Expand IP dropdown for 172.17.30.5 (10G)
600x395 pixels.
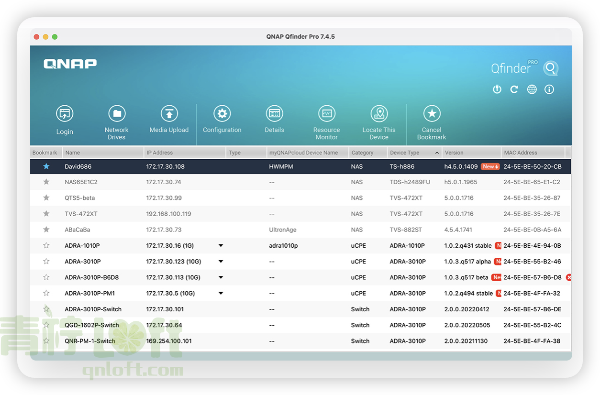[x=221, y=293]
